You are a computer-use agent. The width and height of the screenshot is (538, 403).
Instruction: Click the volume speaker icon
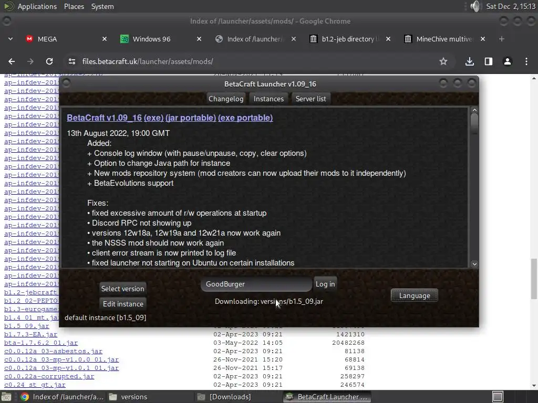[475, 6]
